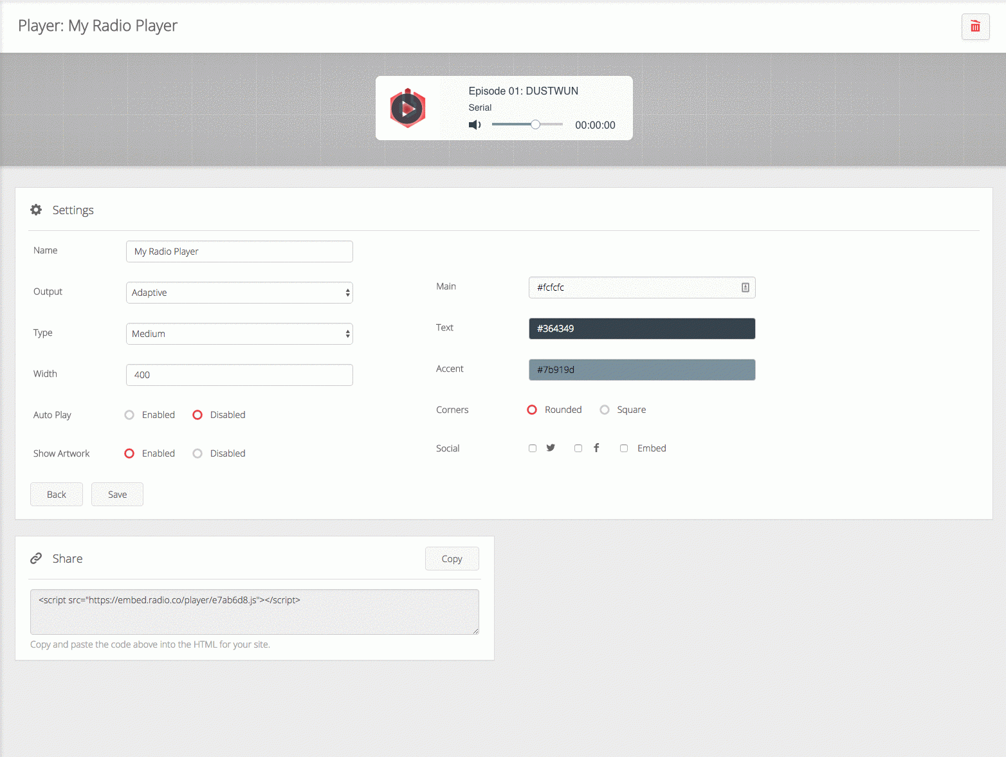Open the Main color field #fcfcfc
1006x757 pixels.
point(642,287)
